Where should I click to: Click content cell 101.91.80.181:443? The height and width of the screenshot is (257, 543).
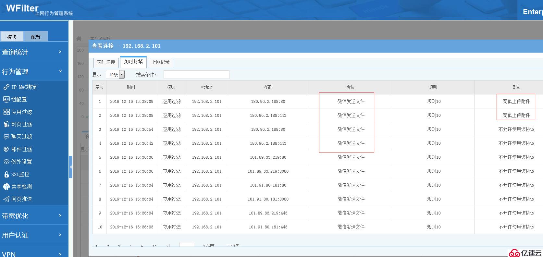(x=268, y=227)
